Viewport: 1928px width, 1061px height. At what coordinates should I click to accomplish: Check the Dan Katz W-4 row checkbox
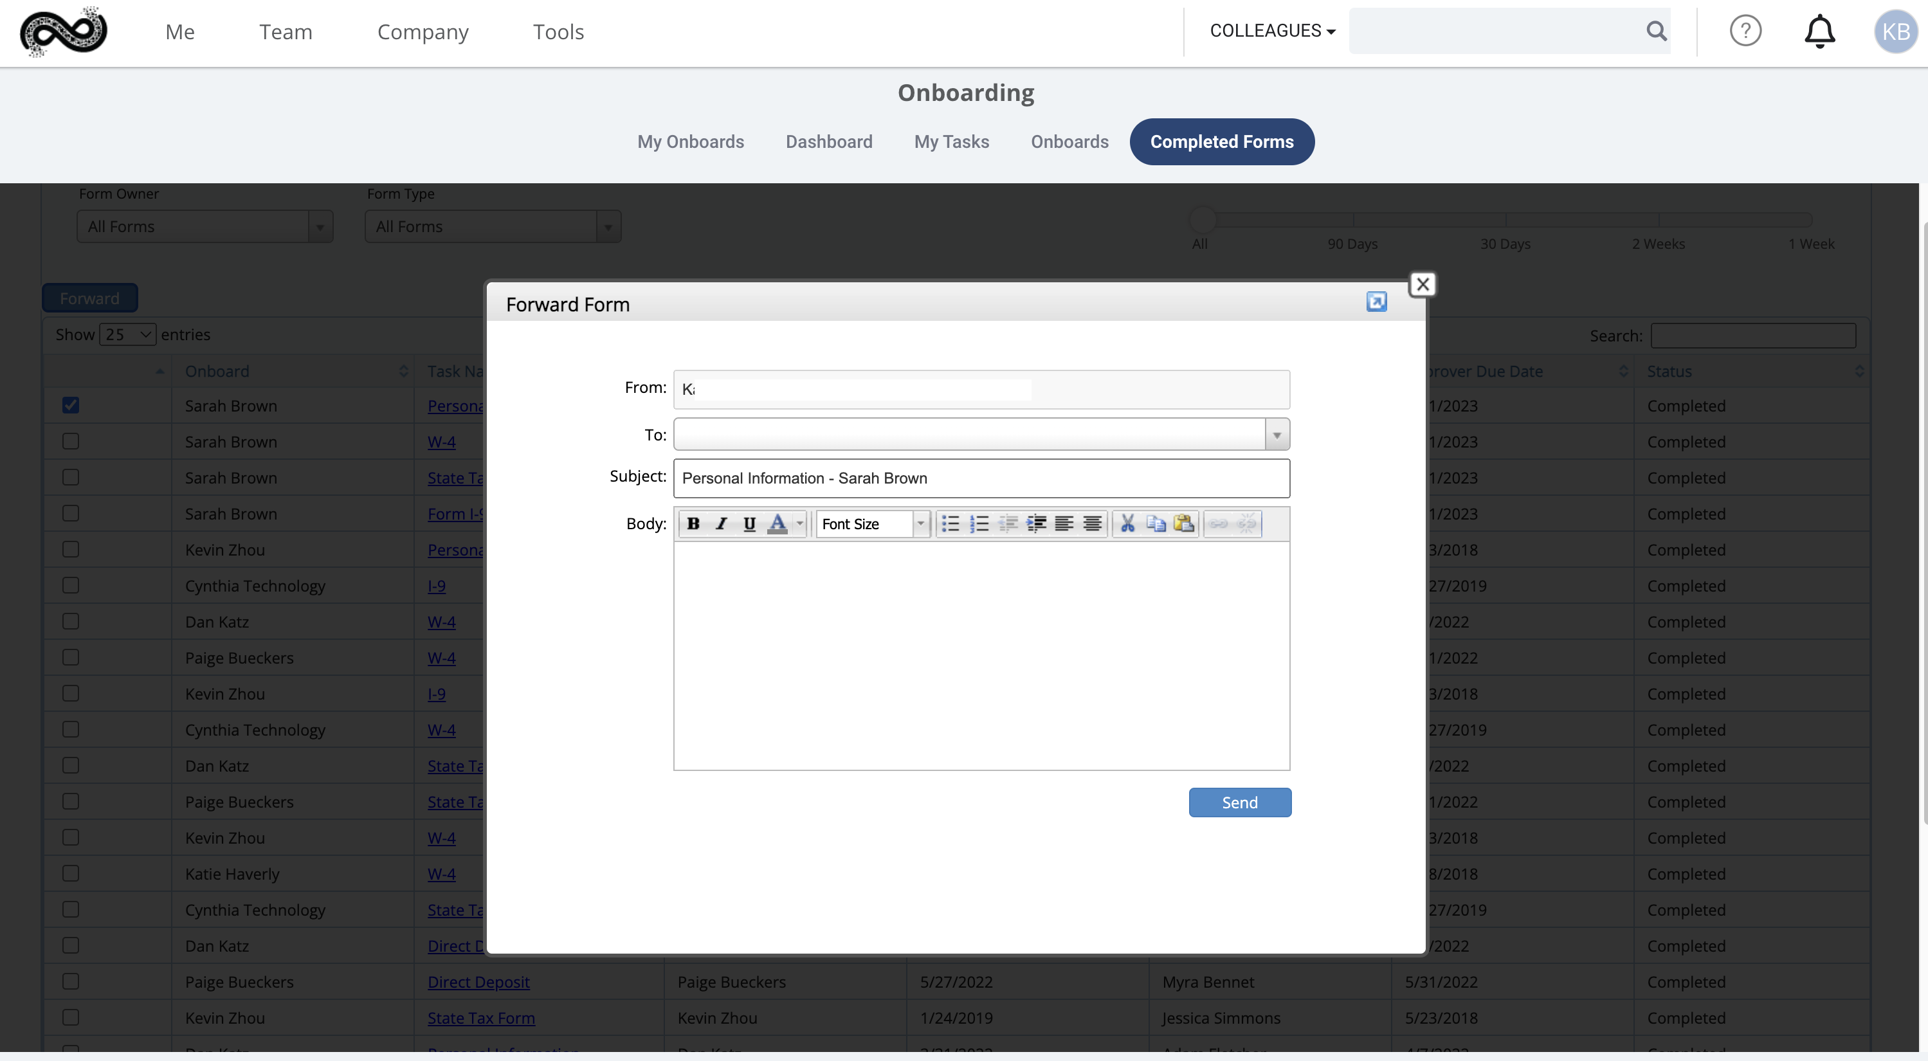tap(70, 621)
